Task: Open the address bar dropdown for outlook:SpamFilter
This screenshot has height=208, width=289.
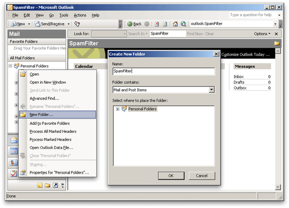Action: tap(275, 24)
